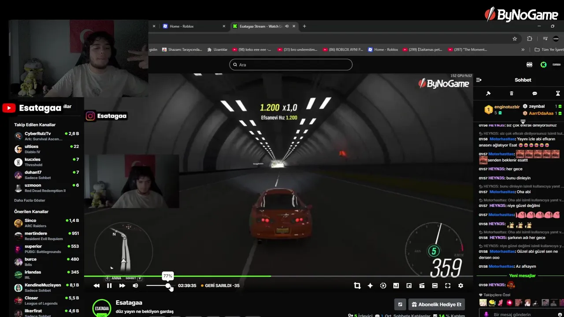Screen dimensions: 564x317
Task: Open ultioxs channel in sidebar
Action: click(x=47, y=149)
